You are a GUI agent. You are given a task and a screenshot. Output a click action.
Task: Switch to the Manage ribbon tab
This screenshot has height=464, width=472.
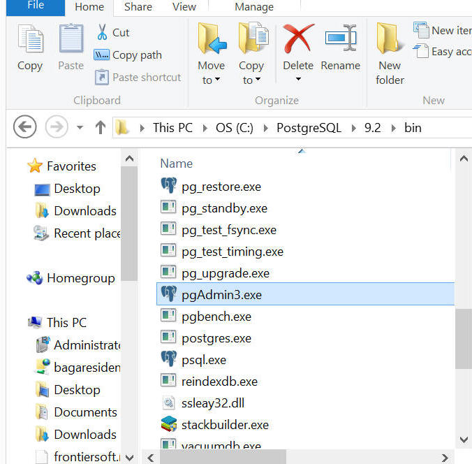pyautogui.click(x=254, y=6)
